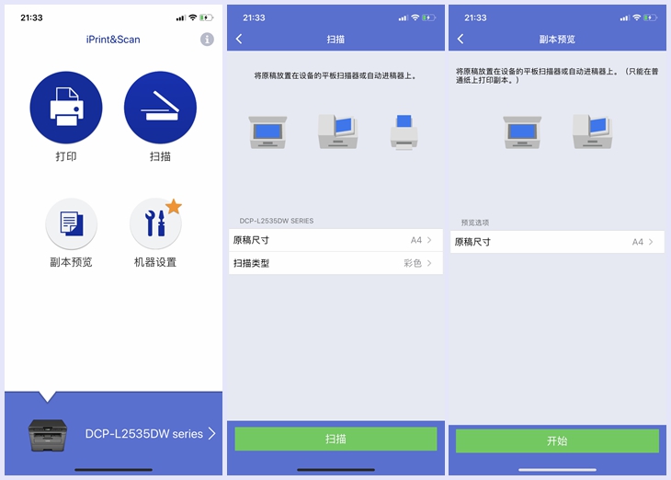The height and width of the screenshot is (480, 671).
Task: Tap the Wi-Fi icon on 扫描 screen status bar
Action: (x=415, y=17)
